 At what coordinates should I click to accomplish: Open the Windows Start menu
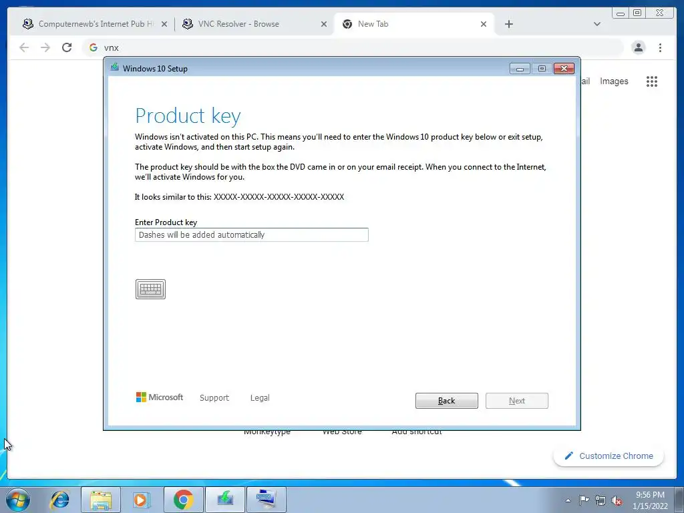[18, 500]
